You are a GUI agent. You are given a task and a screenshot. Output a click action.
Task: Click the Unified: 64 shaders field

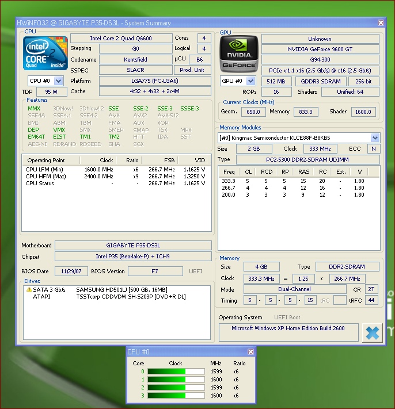click(350, 92)
